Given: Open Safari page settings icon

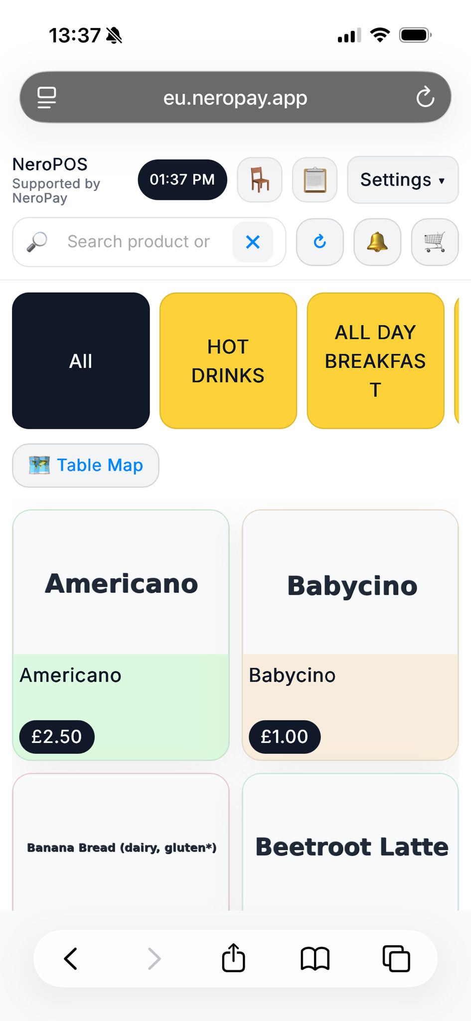Looking at the screenshot, I should pos(47,97).
